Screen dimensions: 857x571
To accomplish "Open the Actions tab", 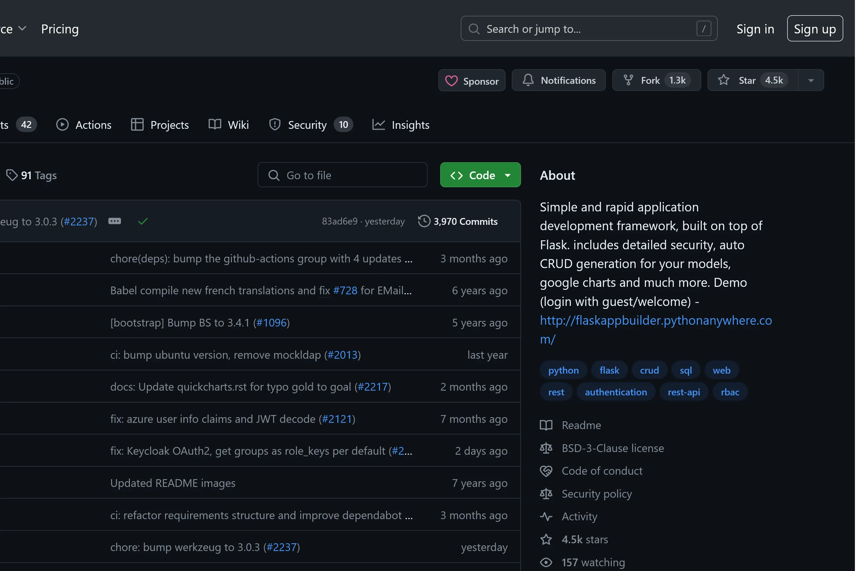I will (84, 125).
